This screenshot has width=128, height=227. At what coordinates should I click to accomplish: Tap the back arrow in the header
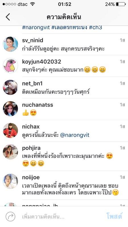(x=8, y=17)
